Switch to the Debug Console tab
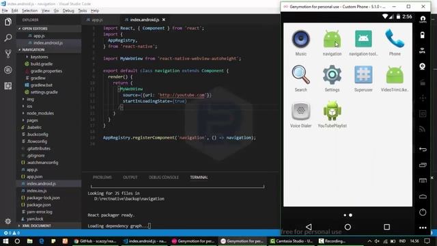Screen dimensions: 437x246 pos(164,178)
